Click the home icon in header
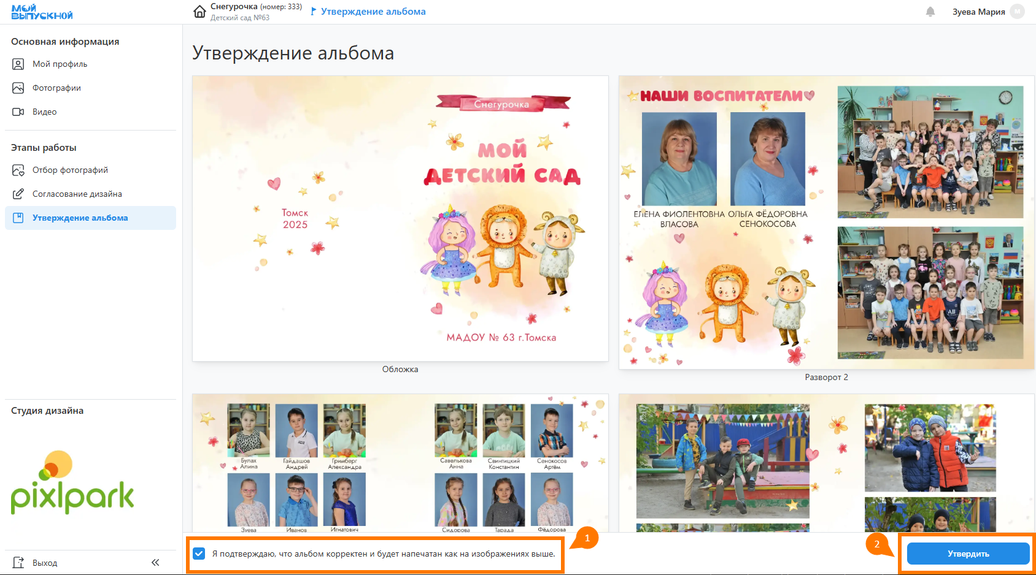1036x575 pixels. [x=199, y=12]
